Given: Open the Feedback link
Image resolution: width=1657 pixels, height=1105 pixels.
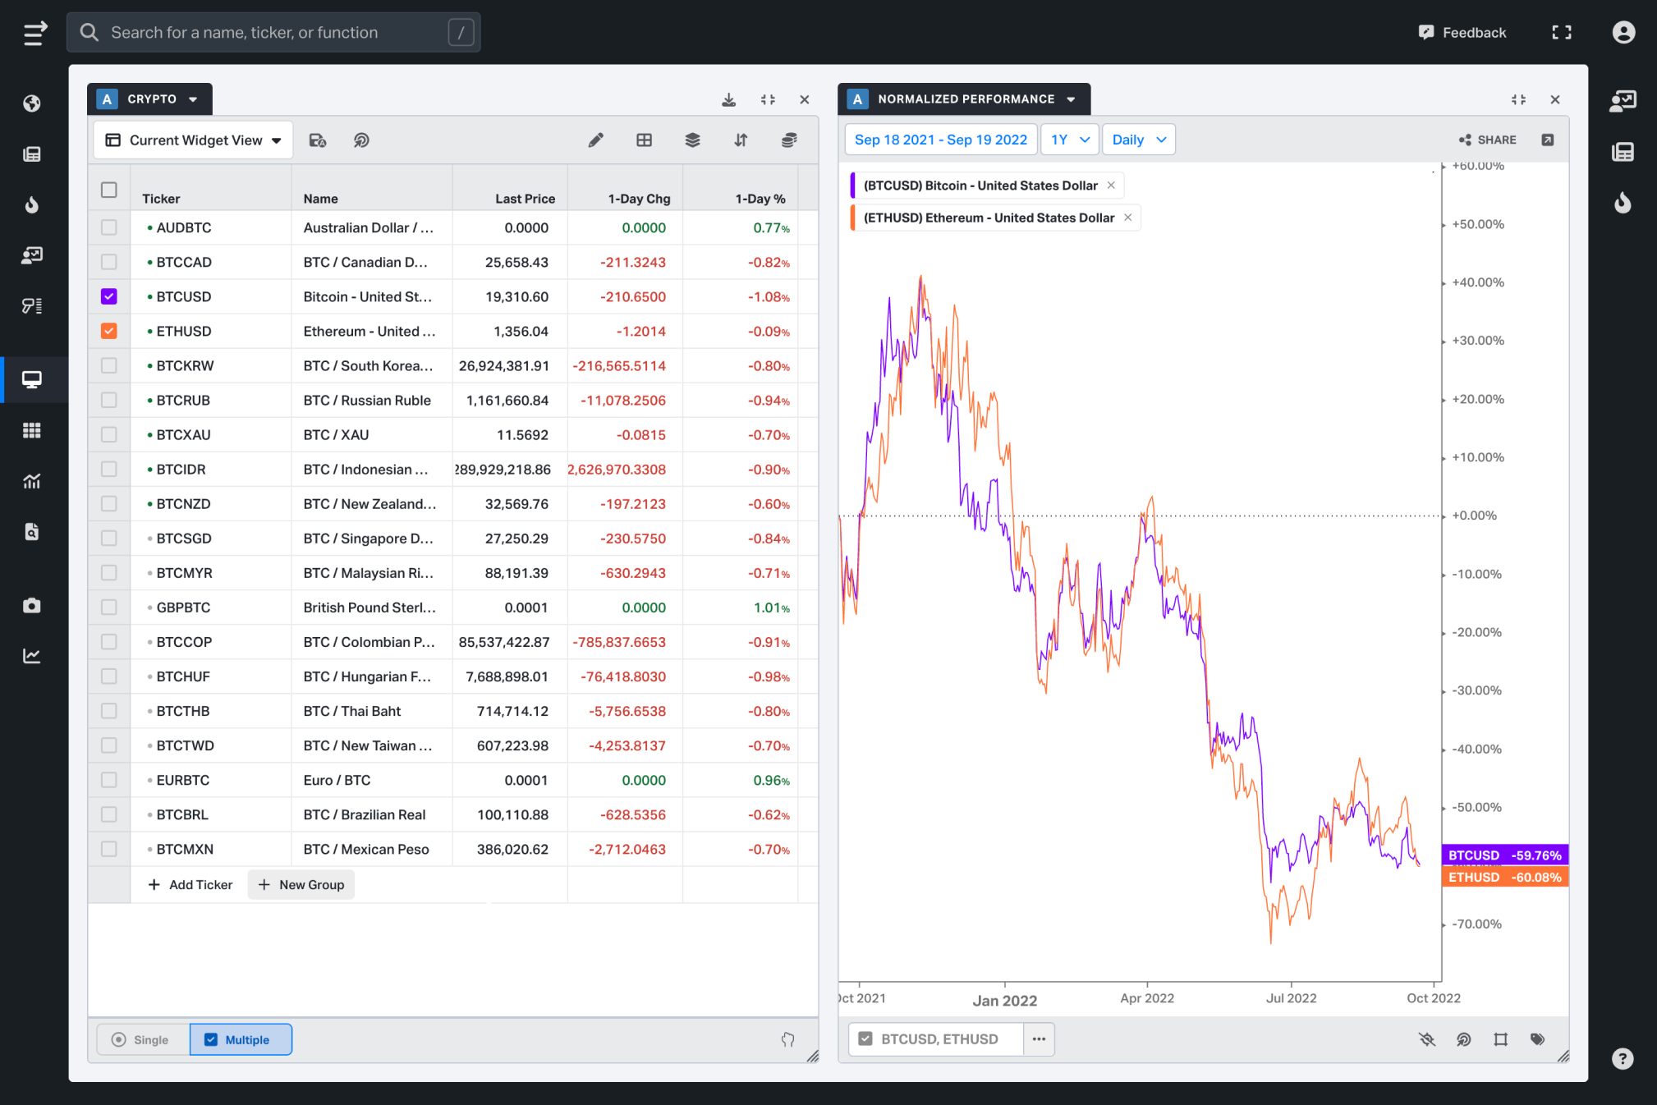Looking at the screenshot, I should pyautogui.click(x=1462, y=33).
